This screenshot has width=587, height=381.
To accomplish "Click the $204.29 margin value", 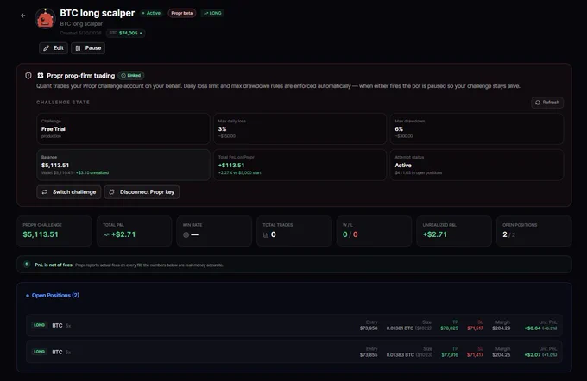I will (502, 328).
